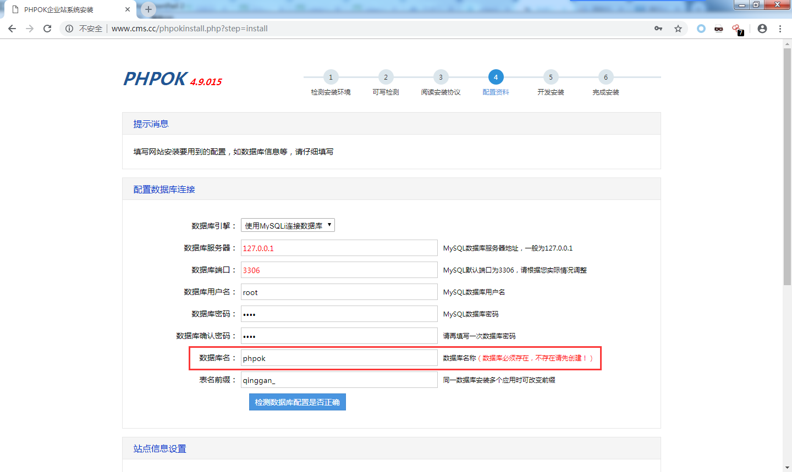792x472 pixels.
Task: Open the red extension with badge 7
Action: (x=738, y=30)
